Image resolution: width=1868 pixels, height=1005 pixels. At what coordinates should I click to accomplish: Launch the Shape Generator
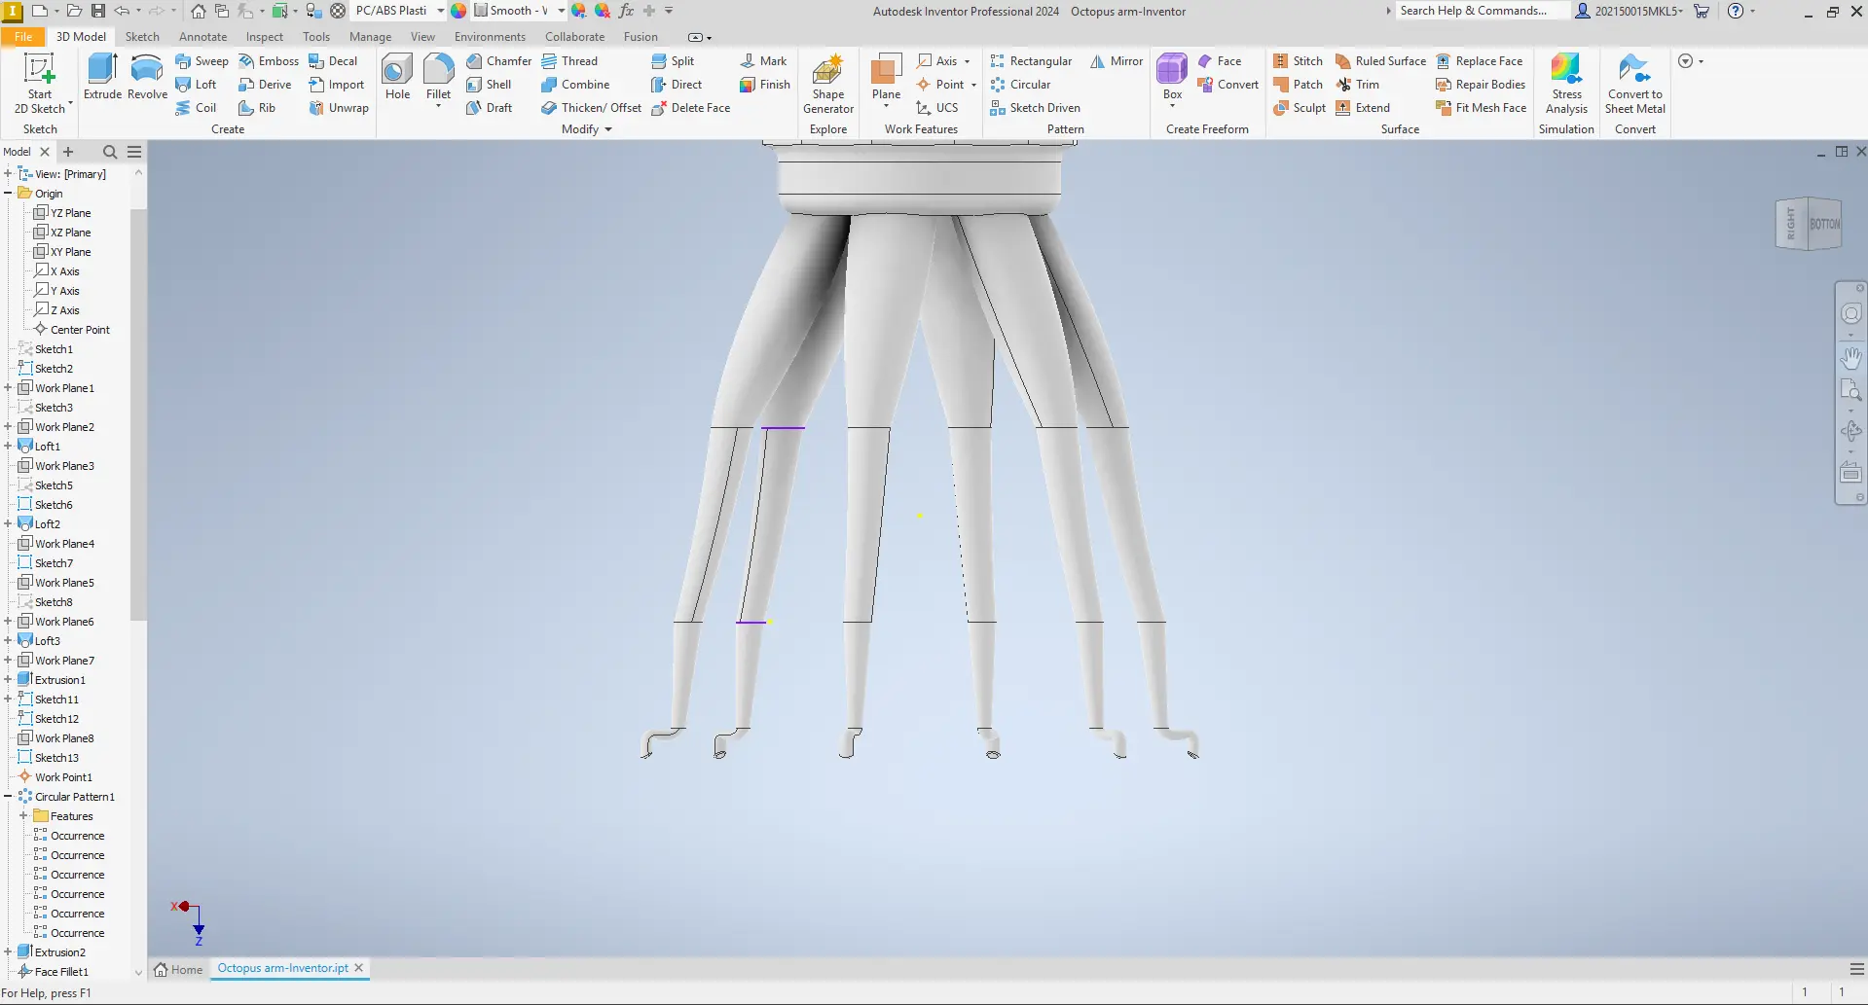(826, 83)
